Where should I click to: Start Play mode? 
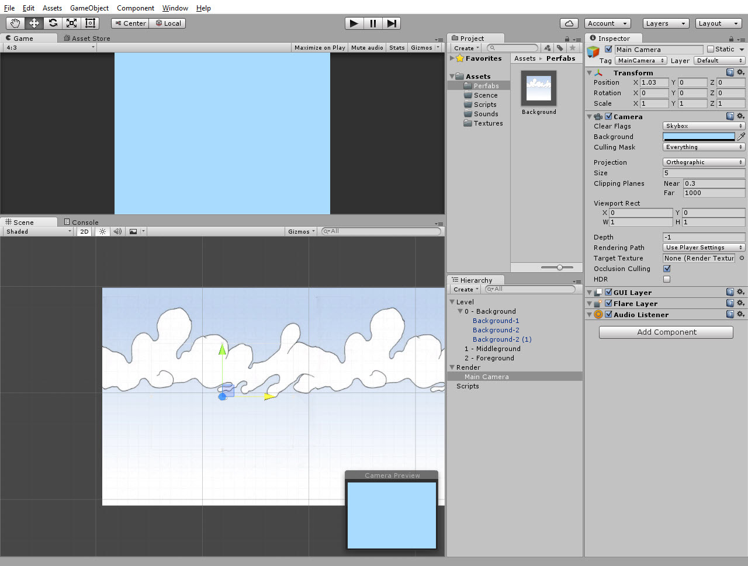tap(354, 23)
